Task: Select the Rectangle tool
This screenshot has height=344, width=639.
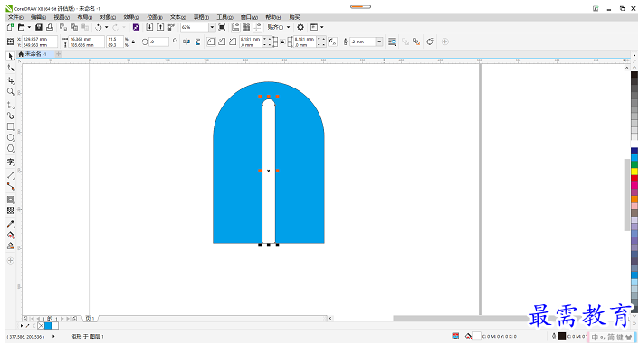Action: coord(11,127)
